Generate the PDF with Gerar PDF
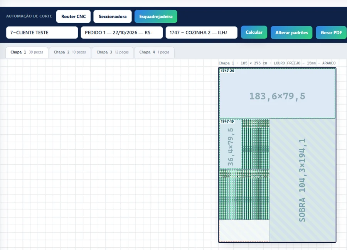 (331, 32)
